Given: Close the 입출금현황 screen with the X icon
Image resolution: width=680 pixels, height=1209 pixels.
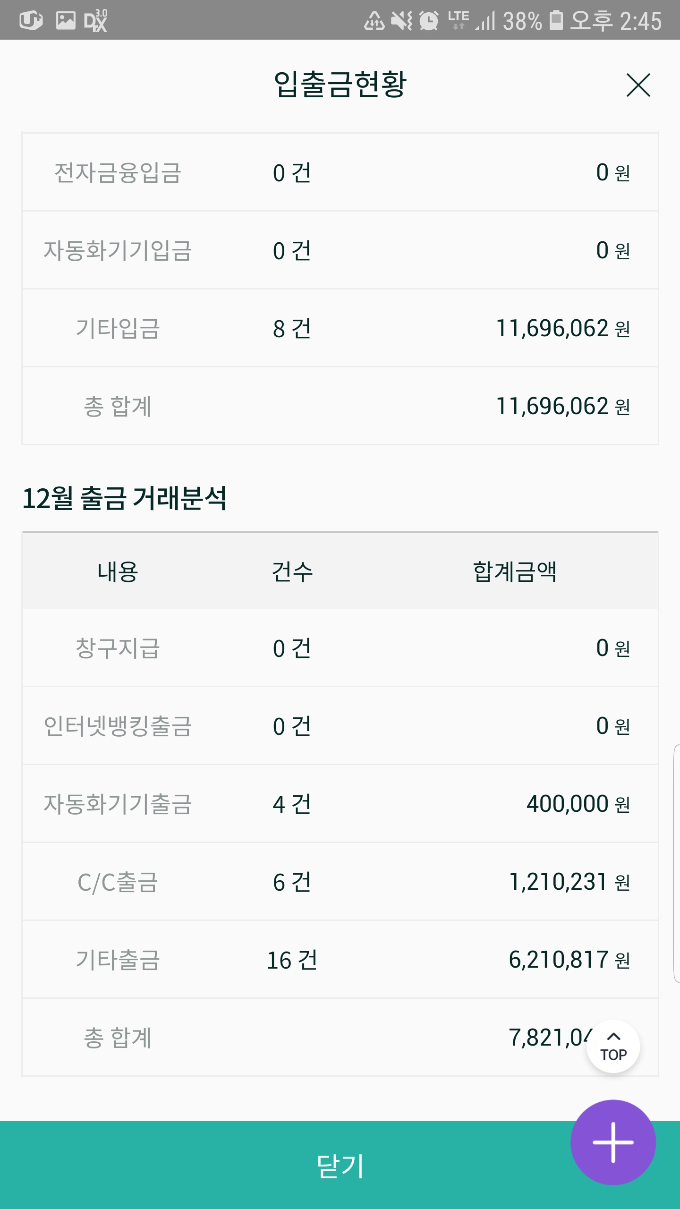Looking at the screenshot, I should pos(638,85).
